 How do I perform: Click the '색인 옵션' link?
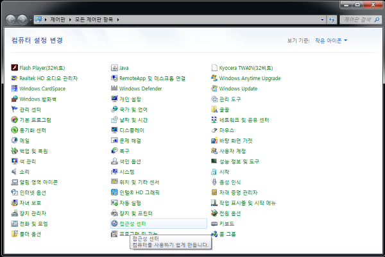[x=130, y=162]
